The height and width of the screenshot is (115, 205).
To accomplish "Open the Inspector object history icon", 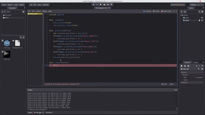I will point(202,66).
